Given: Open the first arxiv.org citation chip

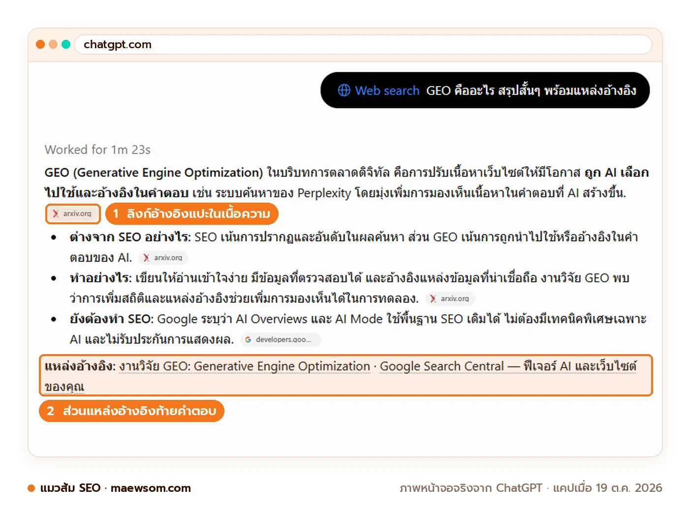Looking at the screenshot, I should coord(73,213).
